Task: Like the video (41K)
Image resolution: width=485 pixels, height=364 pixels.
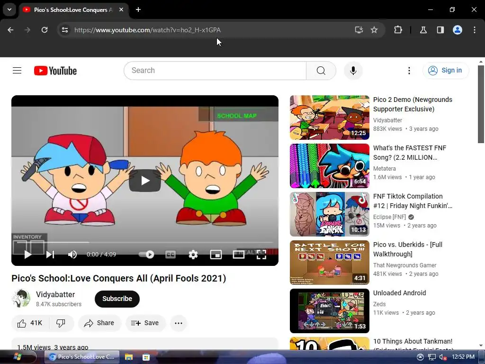Action: pyautogui.click(x=30, y=323)
